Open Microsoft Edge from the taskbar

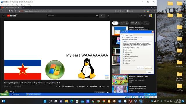(x=72, y=101)
